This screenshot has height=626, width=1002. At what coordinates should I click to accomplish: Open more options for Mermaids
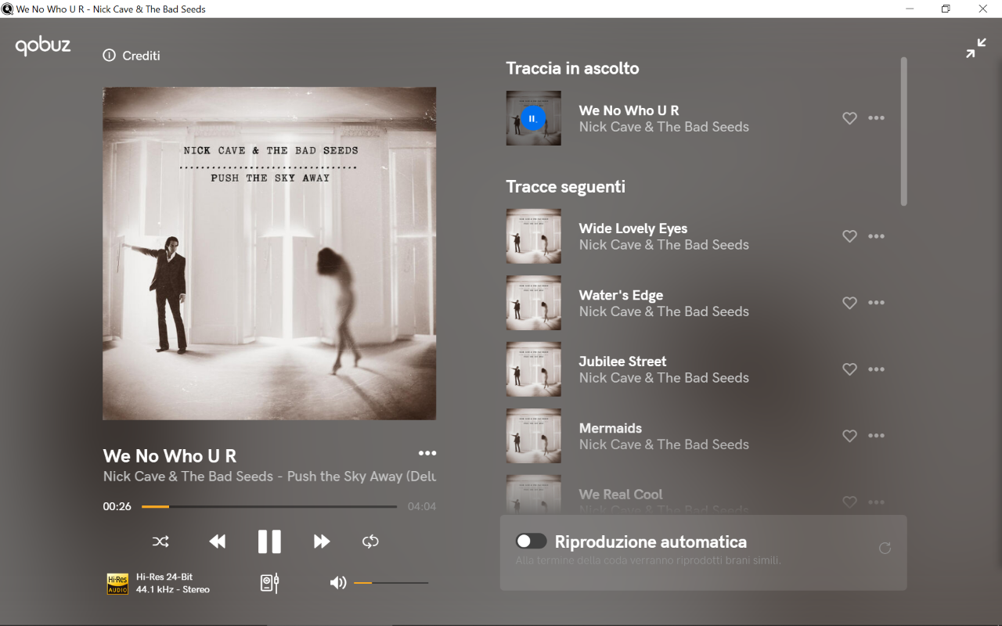click(877, 436)
